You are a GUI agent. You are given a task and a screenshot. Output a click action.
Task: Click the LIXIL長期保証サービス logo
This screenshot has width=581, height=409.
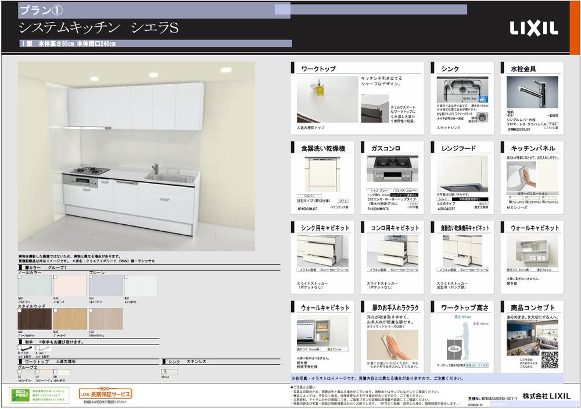coord(105,394)
